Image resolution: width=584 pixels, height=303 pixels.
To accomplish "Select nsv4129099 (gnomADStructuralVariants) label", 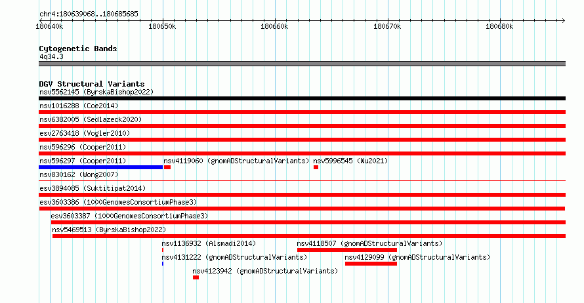I will 417,257.
